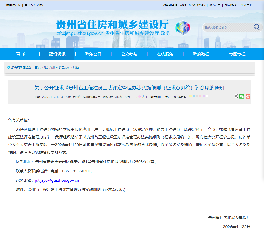Screen dimensions: 264x231
Task: Open the 建设资讯 navigation menu
Action: pos(57,54)
